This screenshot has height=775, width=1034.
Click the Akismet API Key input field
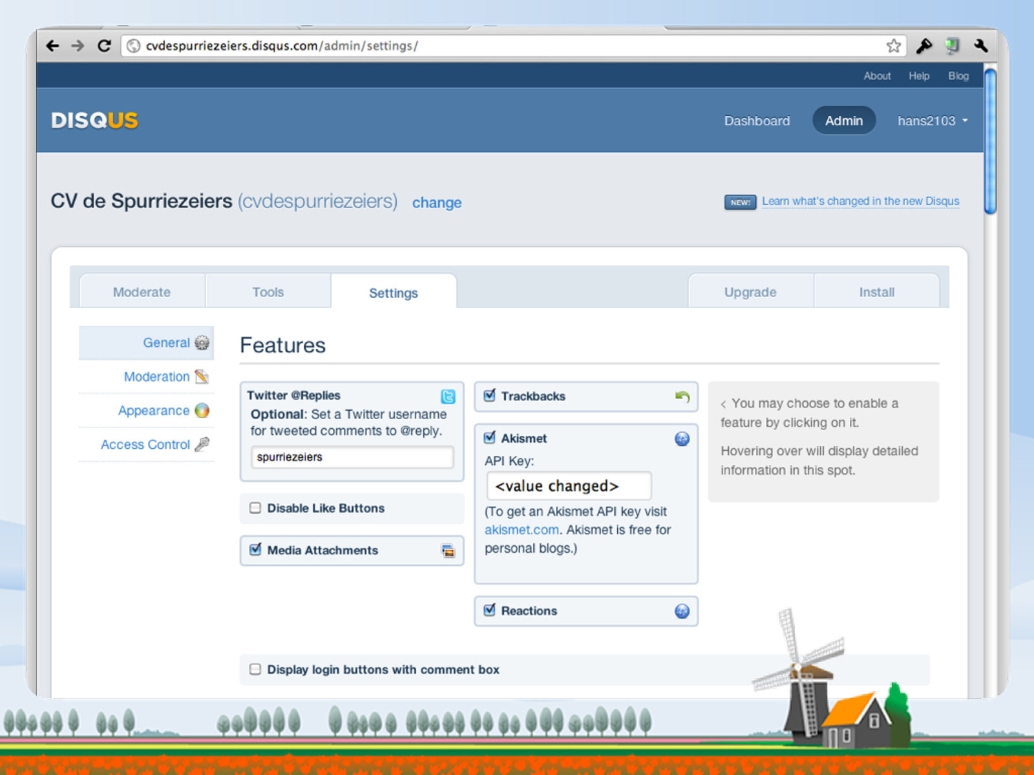(x=569, y=486)
